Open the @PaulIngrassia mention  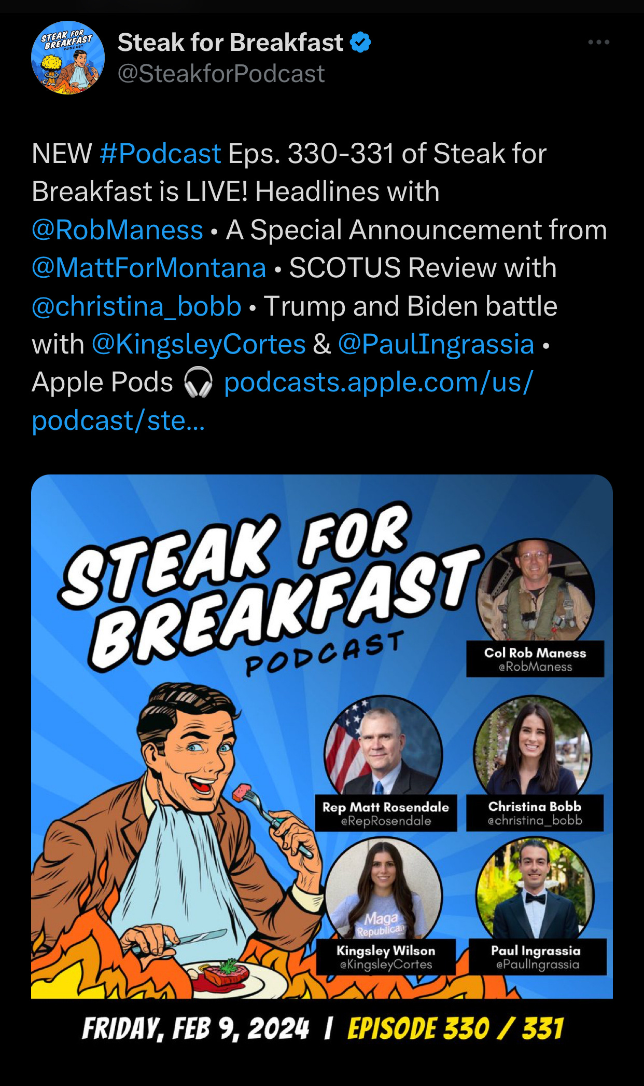tap(436, 344)
